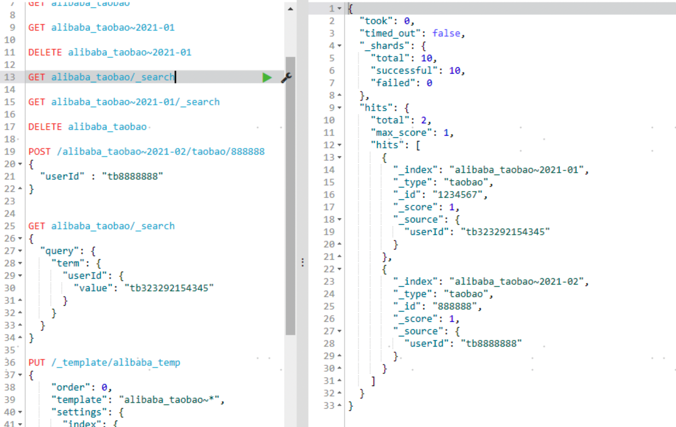The width and height of the screenshot is (676, 427).
Task: Collapse the template body fold at line 37
Action: [x=20, y=375]
